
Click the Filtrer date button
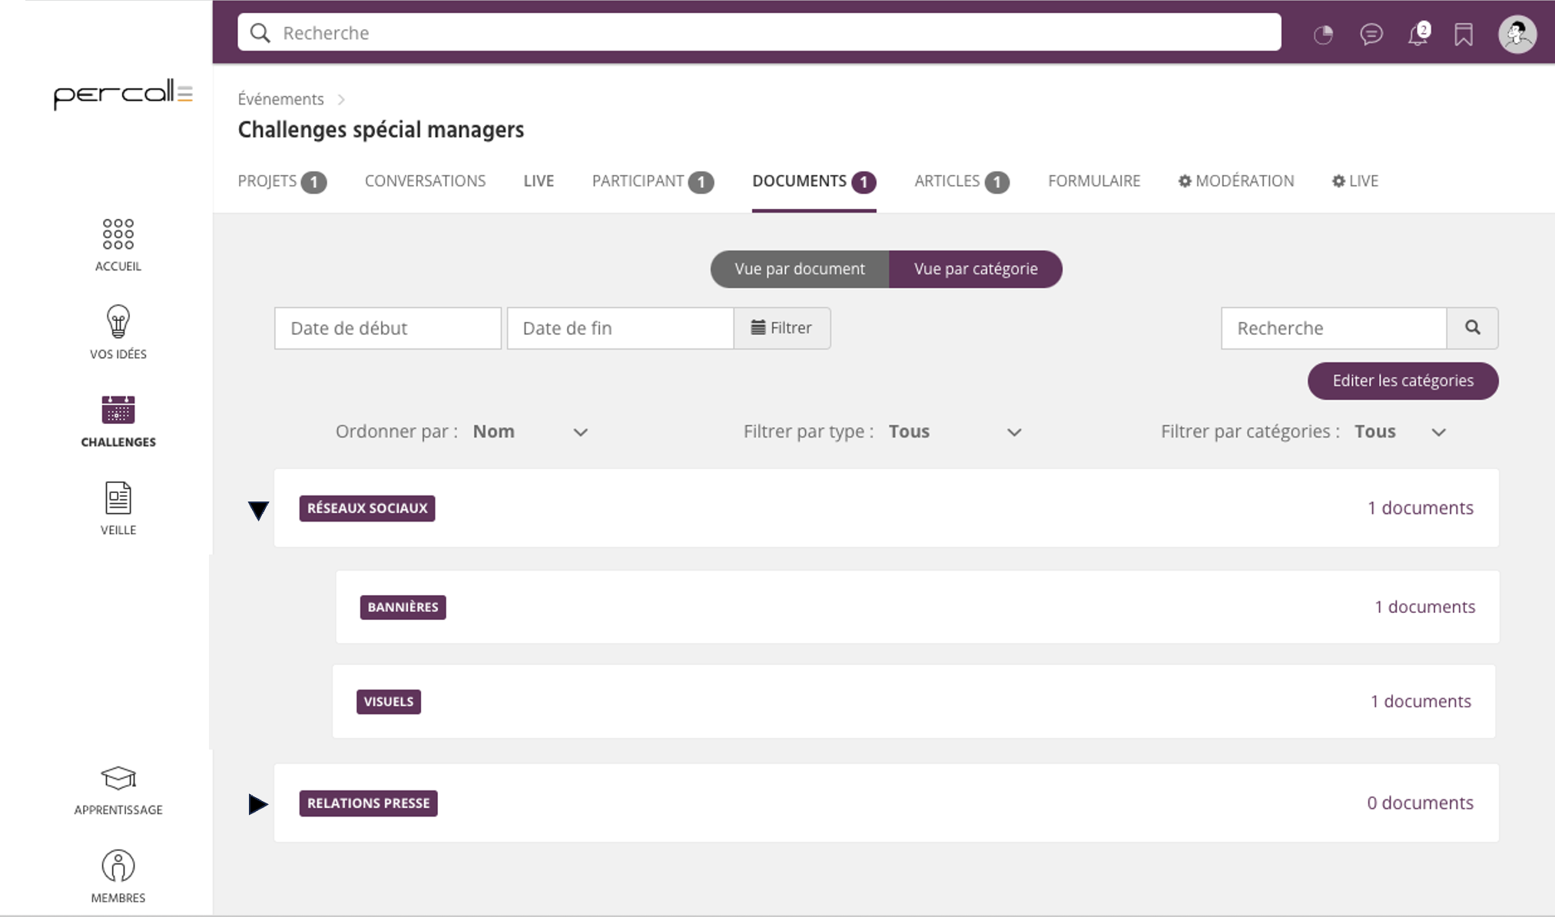point(781,328)
